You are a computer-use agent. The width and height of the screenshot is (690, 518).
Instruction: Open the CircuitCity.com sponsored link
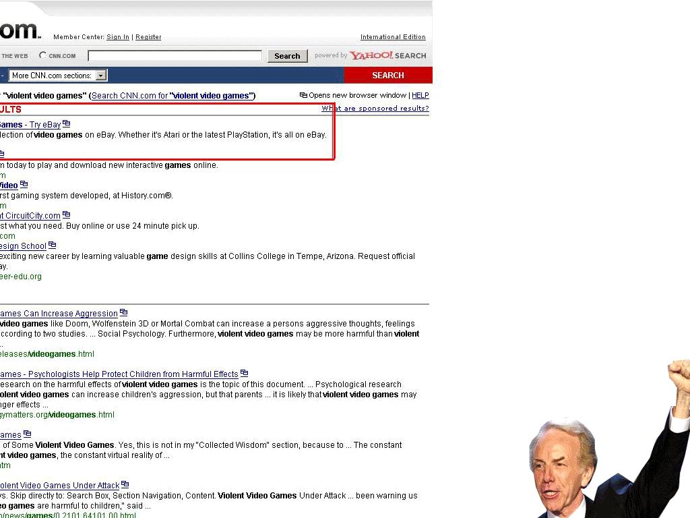point(30,216)
